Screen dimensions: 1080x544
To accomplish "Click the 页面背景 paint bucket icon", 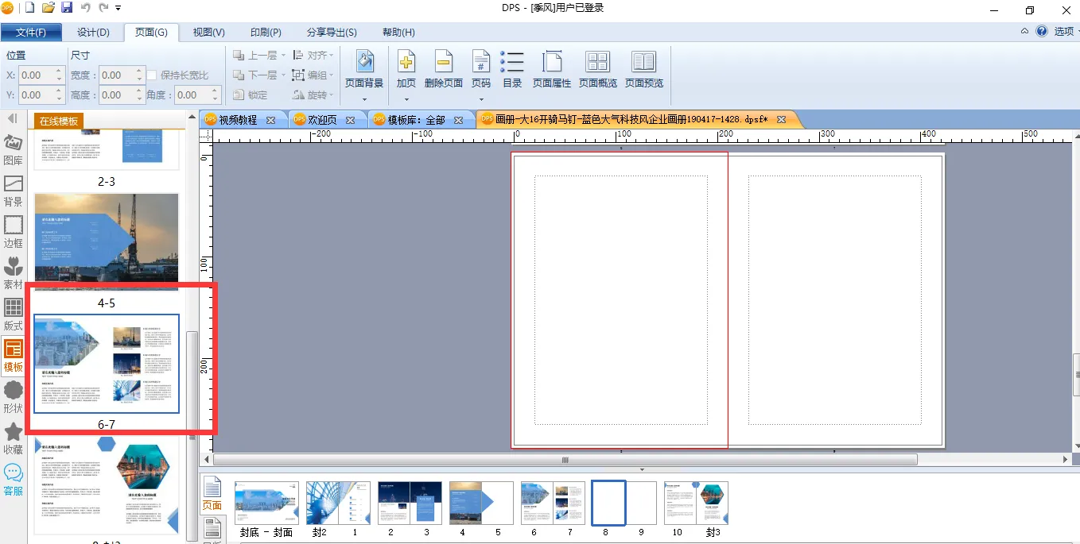I will [364, 62].
